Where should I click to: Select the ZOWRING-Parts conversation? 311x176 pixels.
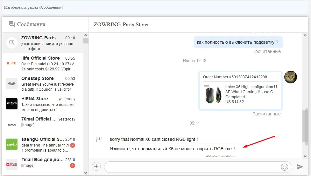43,43
